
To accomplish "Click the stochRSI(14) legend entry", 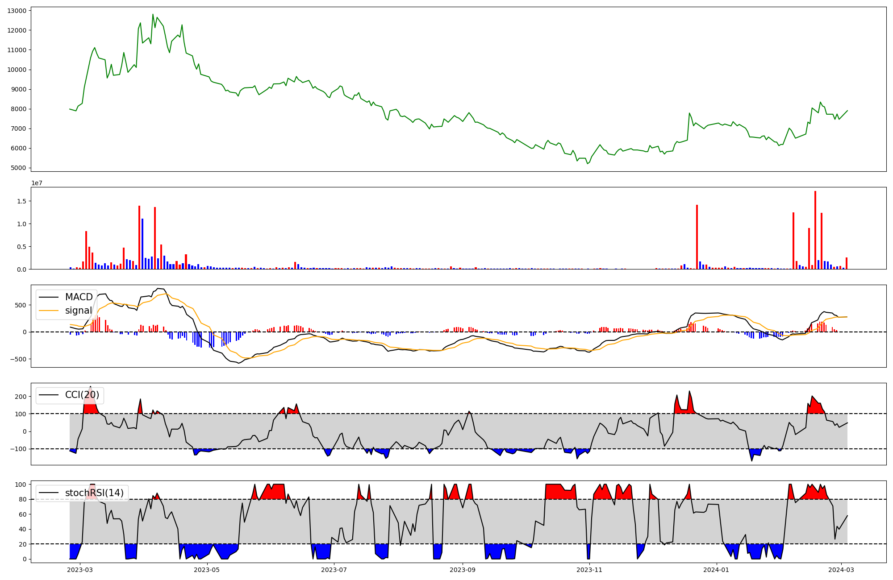I will [94, 493].
